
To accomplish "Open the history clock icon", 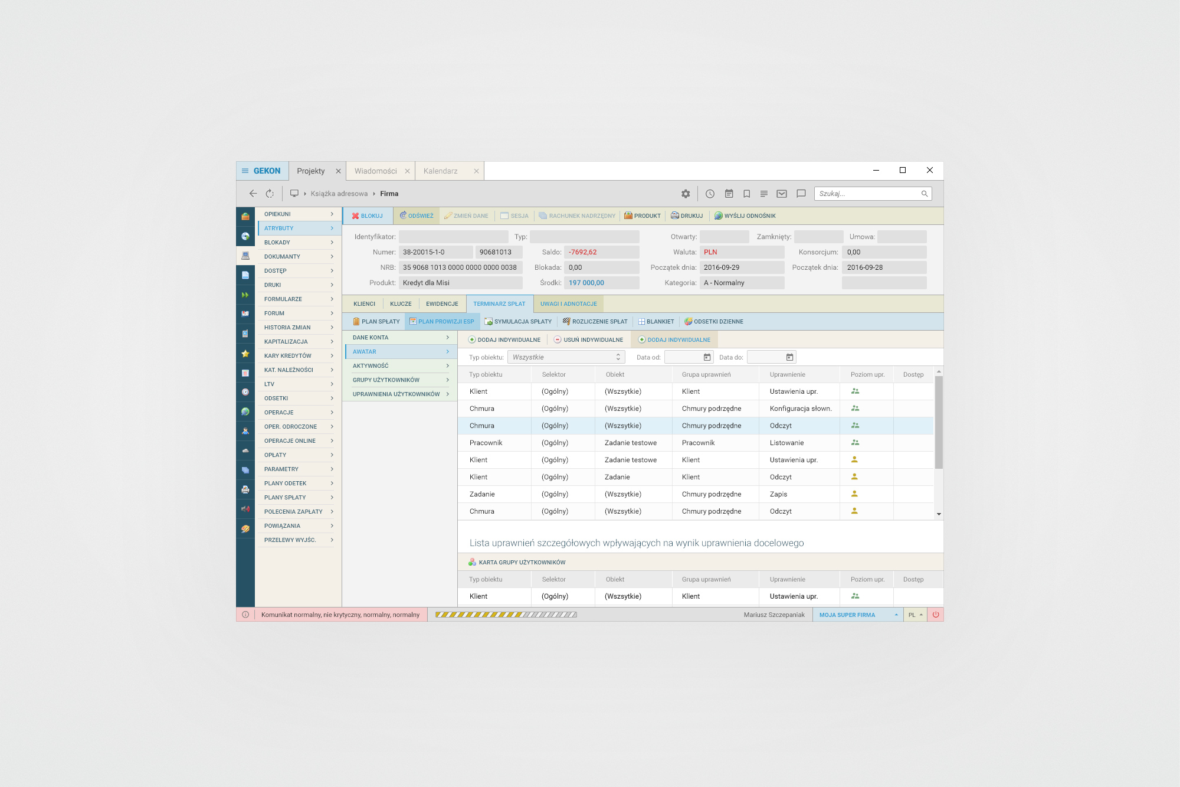I will click(710, 194).
